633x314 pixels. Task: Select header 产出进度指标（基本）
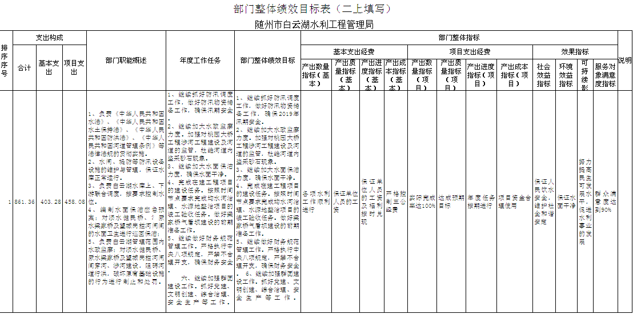point(371,74)
